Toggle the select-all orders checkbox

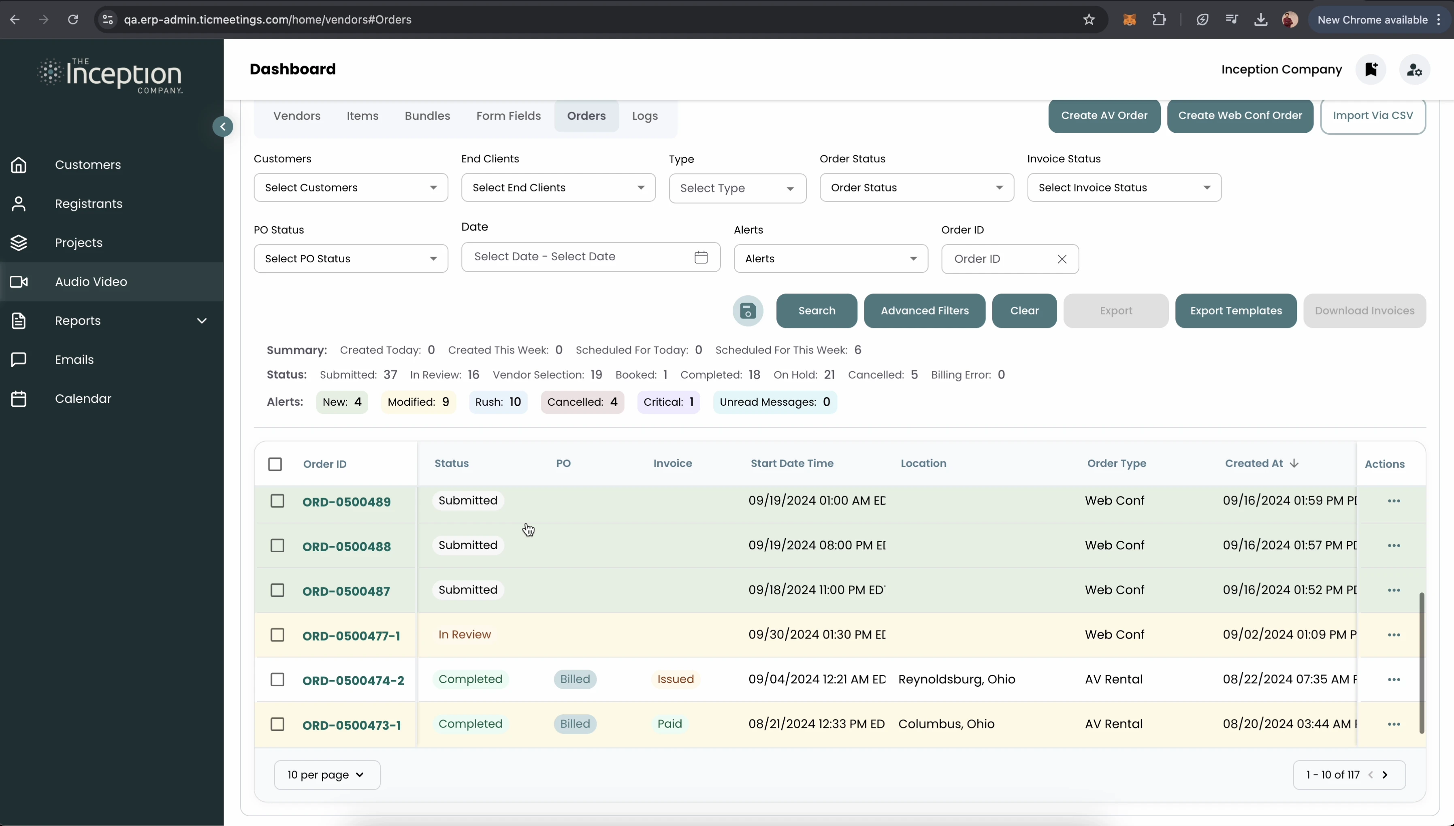[x=275, y=464]
